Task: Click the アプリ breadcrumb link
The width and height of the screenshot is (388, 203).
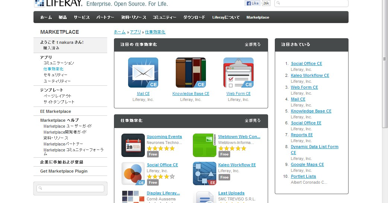Action: tap(136, 32)
